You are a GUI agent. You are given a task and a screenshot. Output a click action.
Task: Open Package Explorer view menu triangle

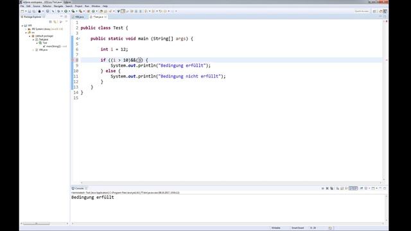tap(66, 22)
